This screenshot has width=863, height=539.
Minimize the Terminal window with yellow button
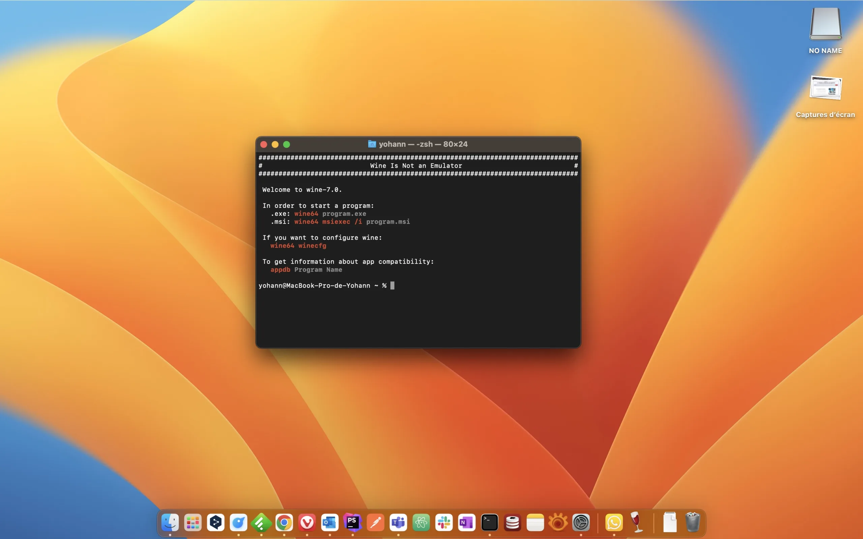coord(275,144)
